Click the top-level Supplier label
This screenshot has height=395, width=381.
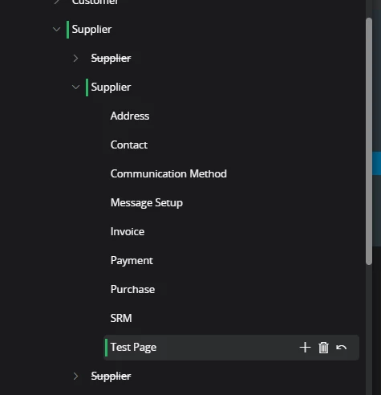pyautogui.click(x=91, y=29)
